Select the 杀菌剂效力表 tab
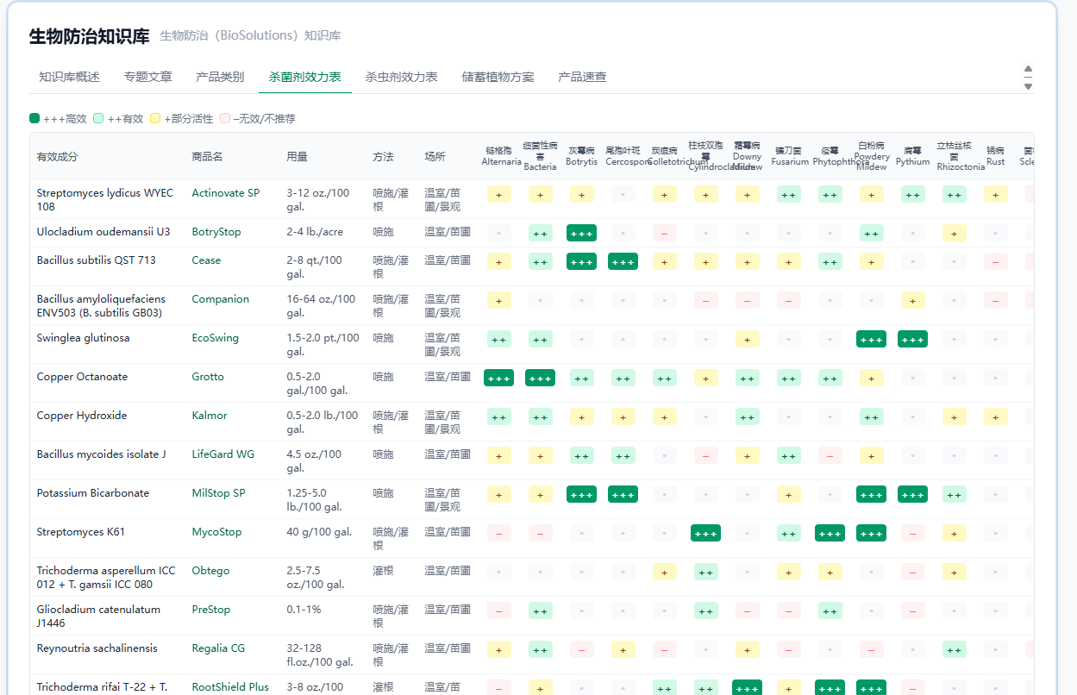The width and height of the screenshot is (1077, 695). pos(304,77)
